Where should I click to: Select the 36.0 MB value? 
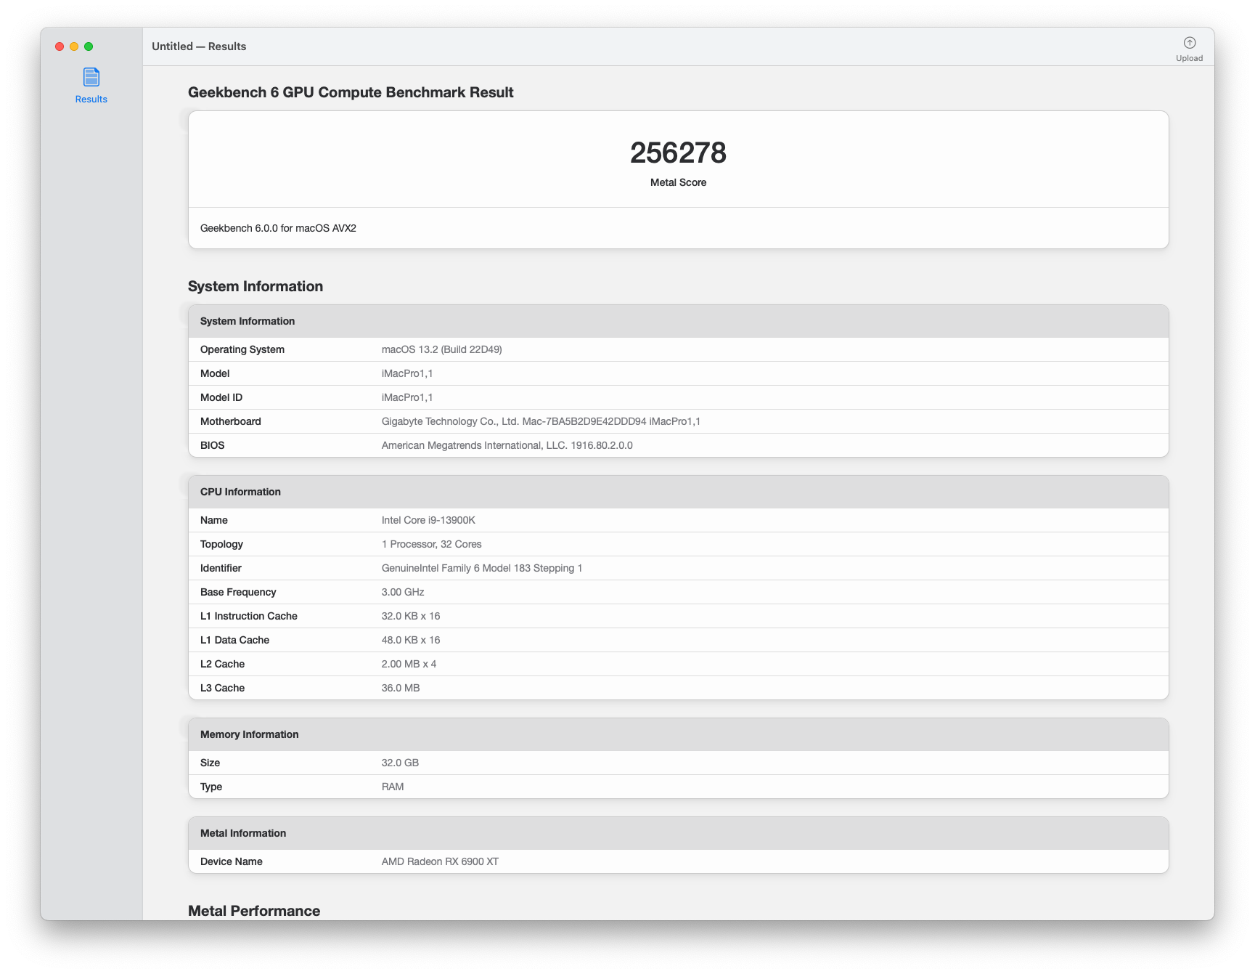(x=401, y=688)
